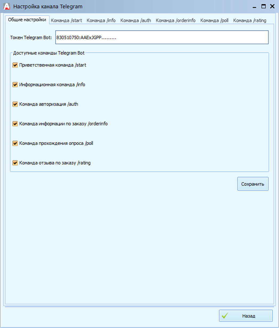Click the Сохранить button
The height and width of the screenshot is (328, 279).
[253, 184]
